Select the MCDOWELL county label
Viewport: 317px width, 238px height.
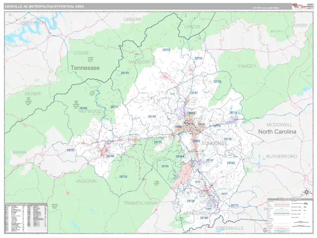(279, 124)
